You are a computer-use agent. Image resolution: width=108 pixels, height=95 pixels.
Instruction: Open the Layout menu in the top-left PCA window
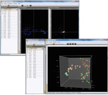[x=5, y=4]
